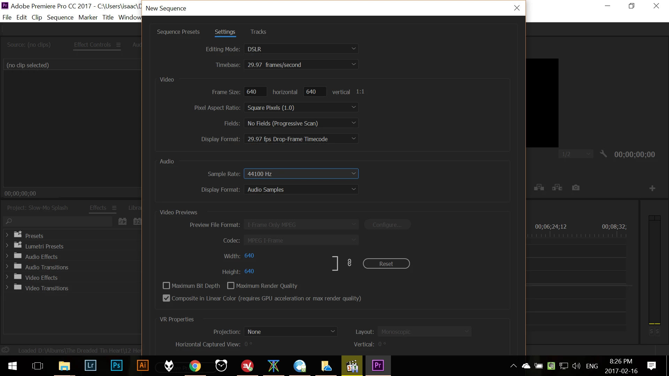The image size is (669, 376).
Task: Open the File menu
Action: 7,17
